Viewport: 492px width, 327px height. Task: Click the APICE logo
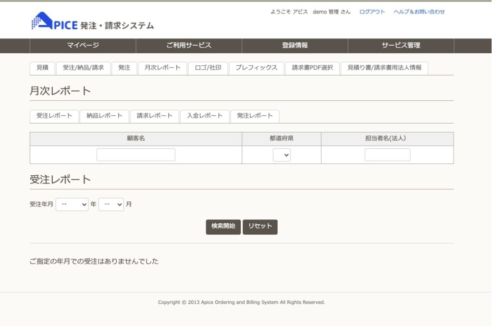93,21
